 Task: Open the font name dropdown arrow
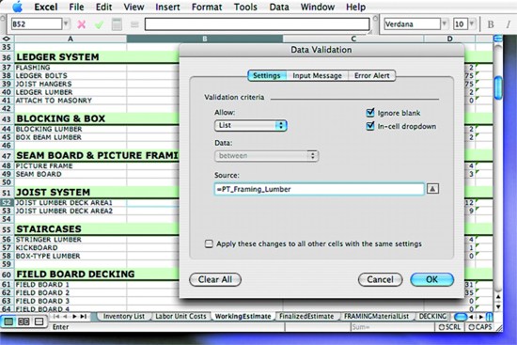point(444,24)
